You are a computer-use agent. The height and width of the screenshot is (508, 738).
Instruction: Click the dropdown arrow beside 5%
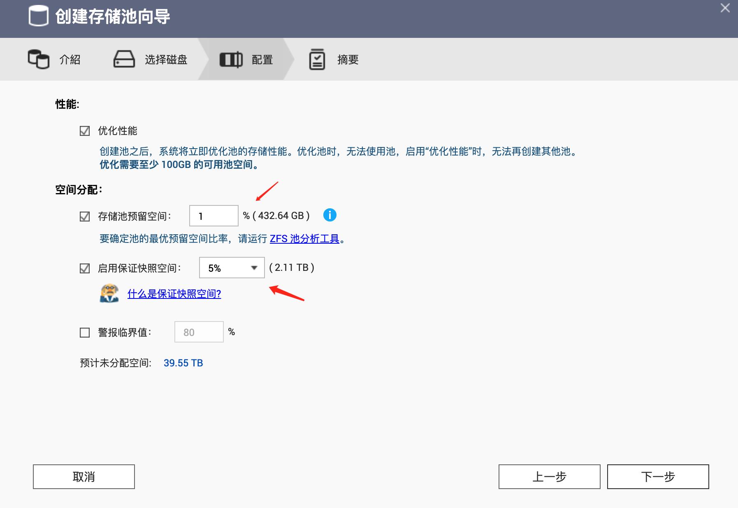coord(254,268)
